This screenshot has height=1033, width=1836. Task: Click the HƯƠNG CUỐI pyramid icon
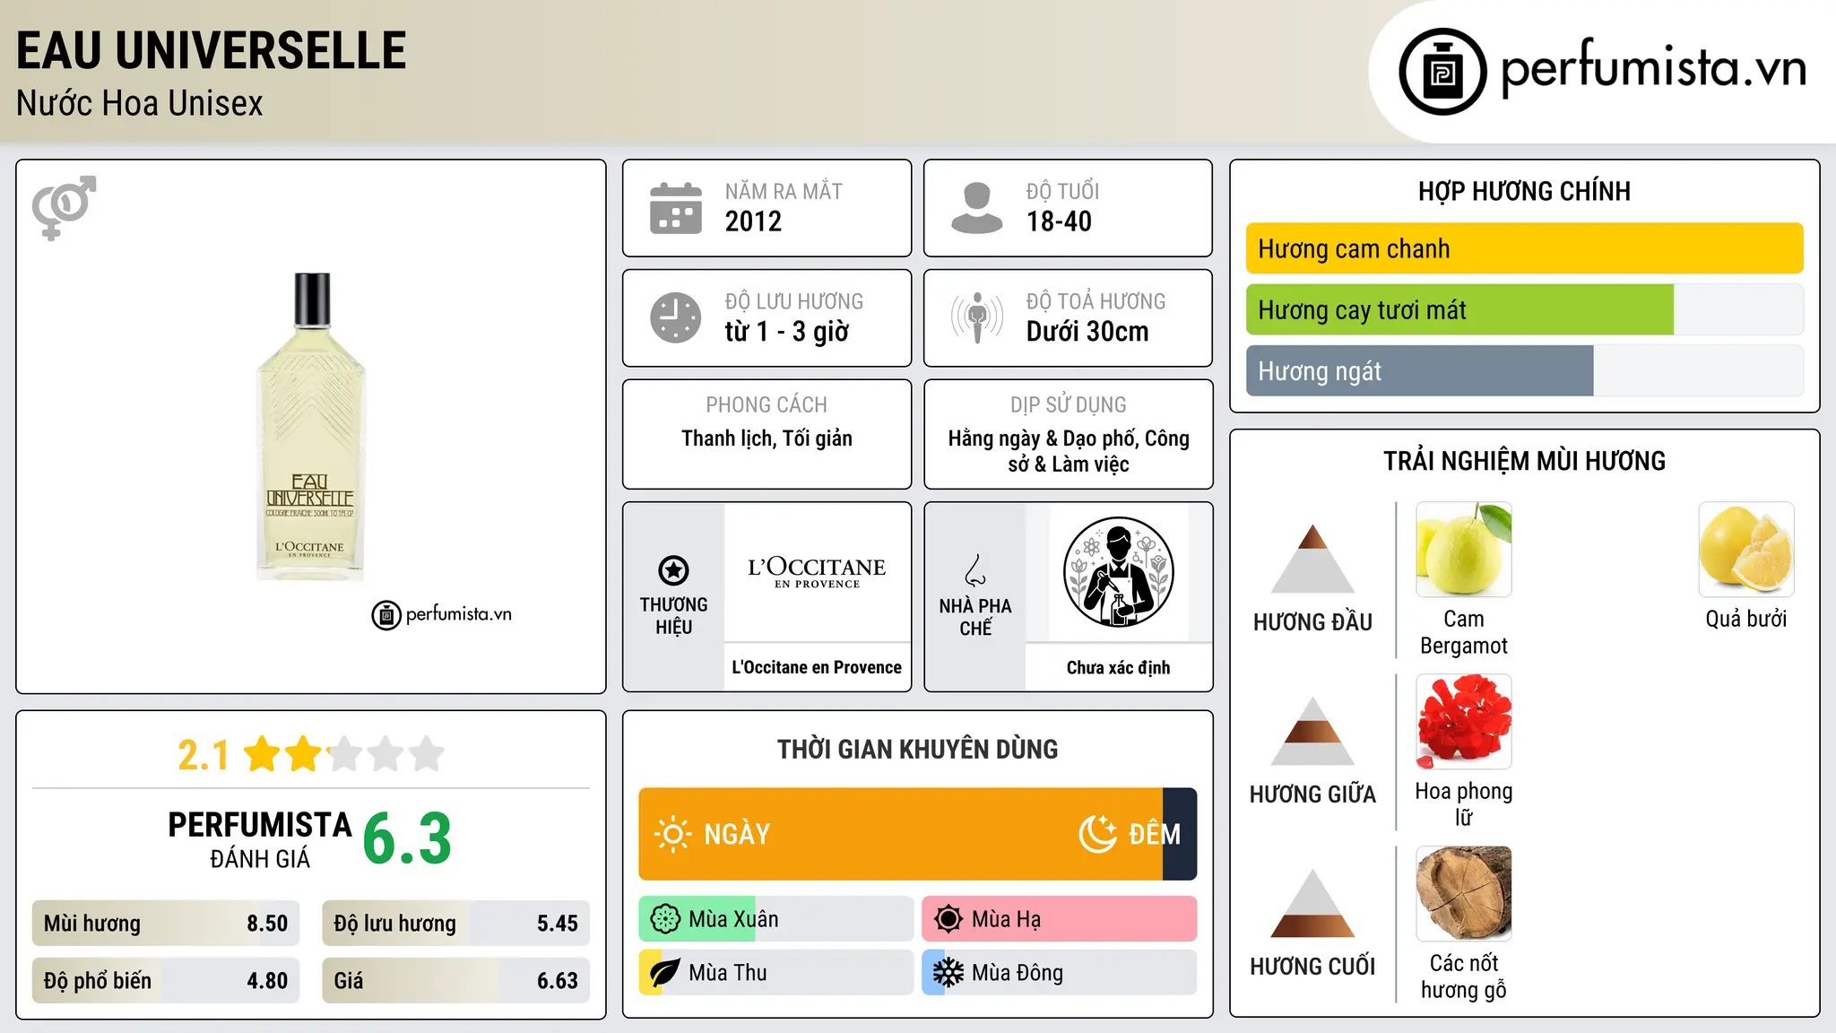click(1312, 903)
